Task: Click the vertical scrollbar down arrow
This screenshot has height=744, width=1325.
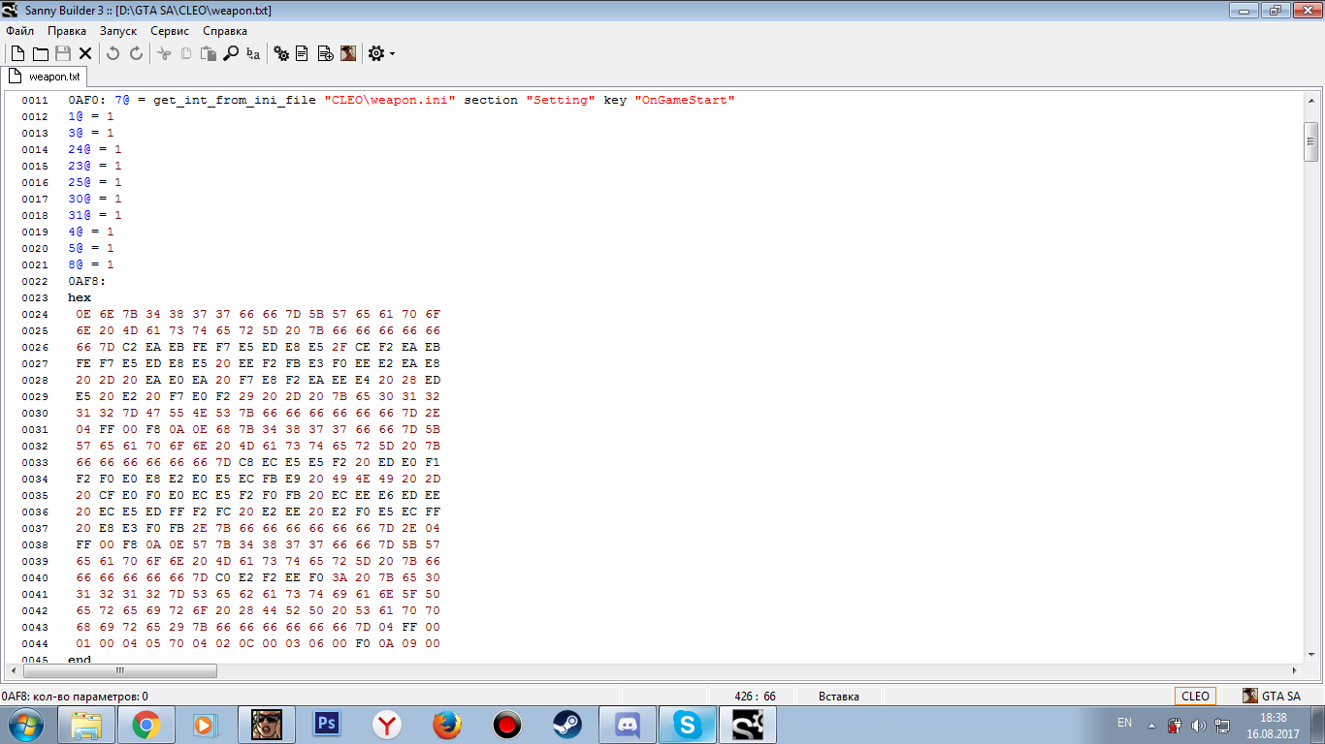Action: click(1310, 654)
